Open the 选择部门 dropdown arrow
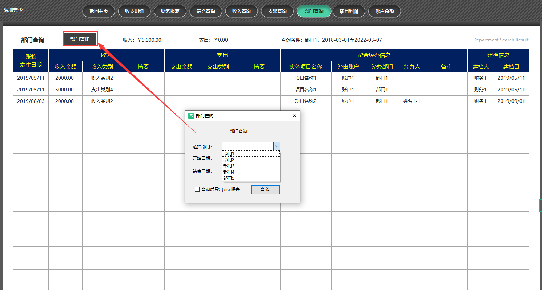The image size is (542, 290). coord(277,146)
